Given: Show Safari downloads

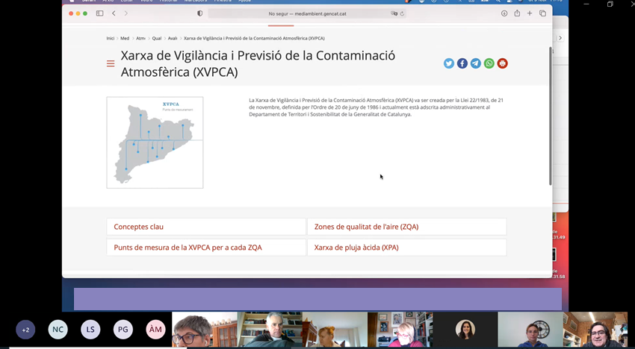Looking at the screenshot, I should pyautogui.click(x=504, y=13).
